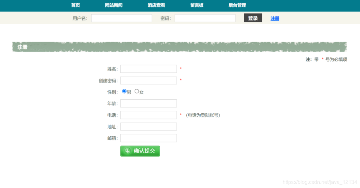Click the 邮箱 label text

click(113, 138)
